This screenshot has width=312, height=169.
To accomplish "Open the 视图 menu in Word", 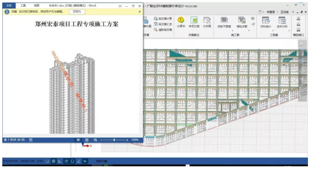I will 37,5.
